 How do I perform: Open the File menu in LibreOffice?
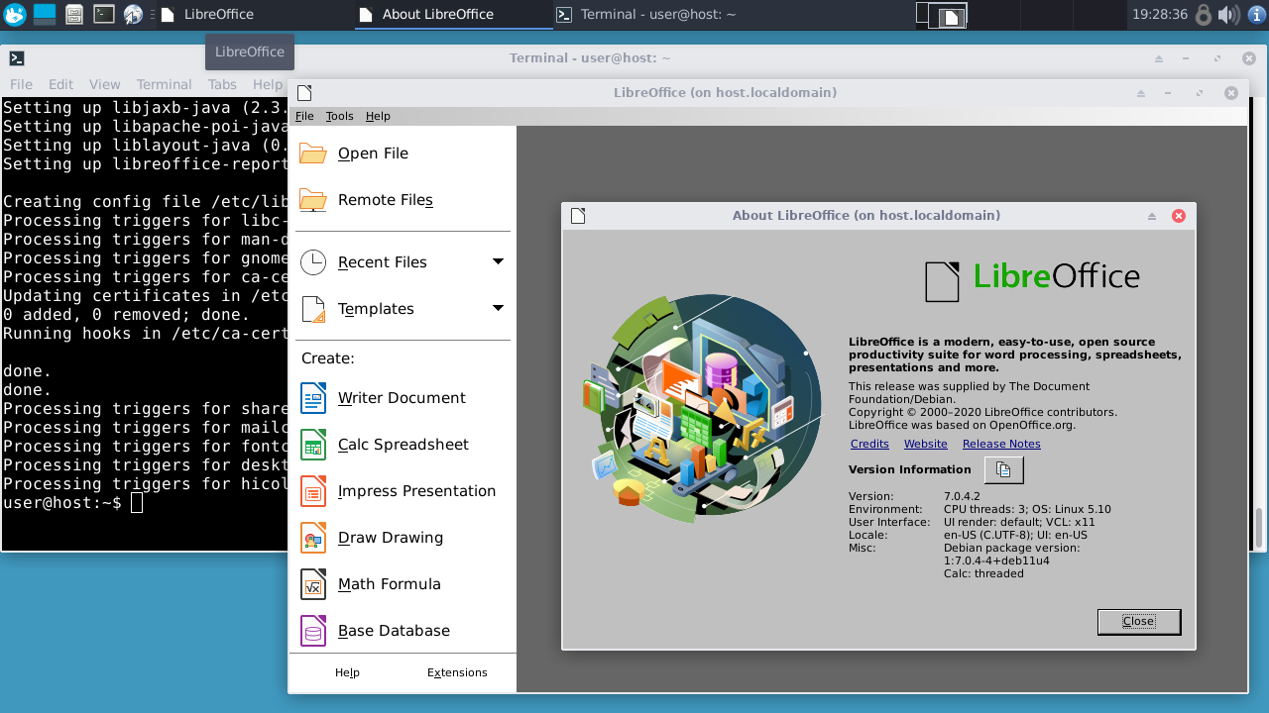pyautogui.click(x=304, y=116)
